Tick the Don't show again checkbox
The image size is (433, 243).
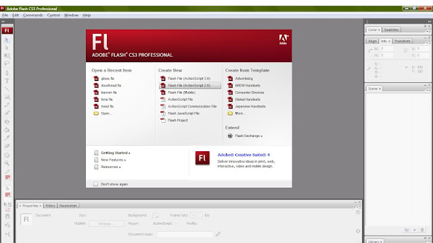[x=95, y=184]
